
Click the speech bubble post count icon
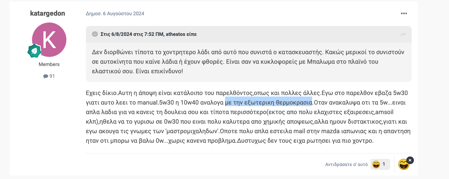(x=45, y=76)
